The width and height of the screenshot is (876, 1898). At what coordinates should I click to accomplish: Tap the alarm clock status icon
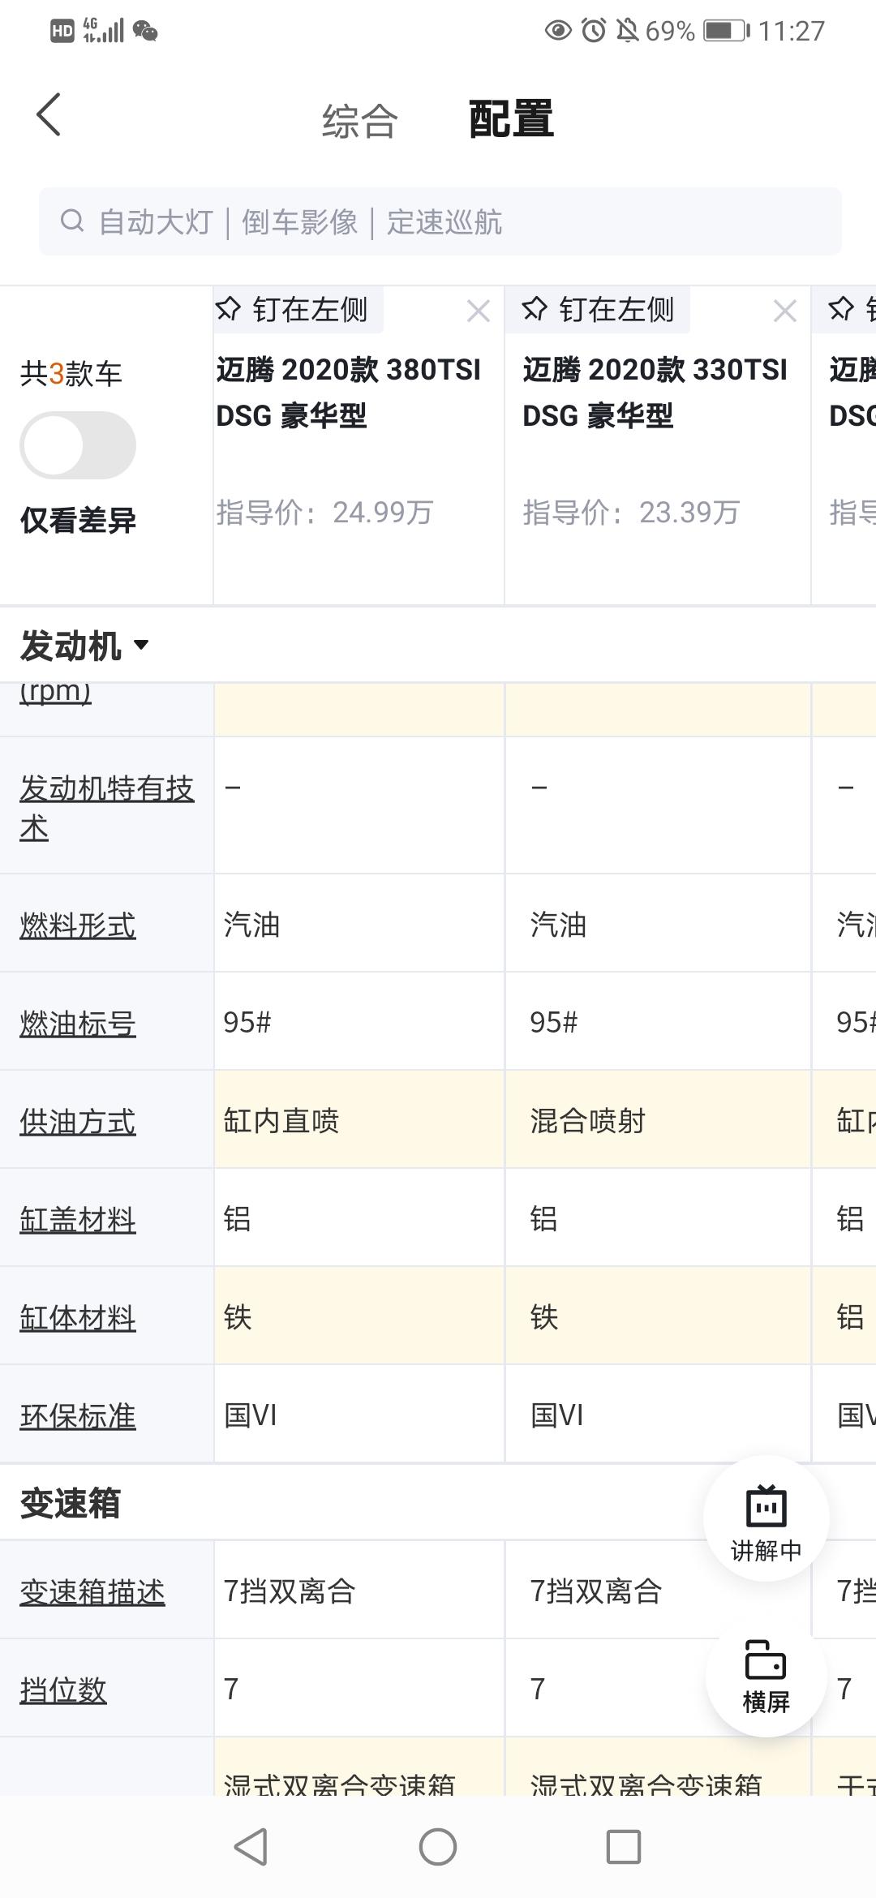[594, 31]
